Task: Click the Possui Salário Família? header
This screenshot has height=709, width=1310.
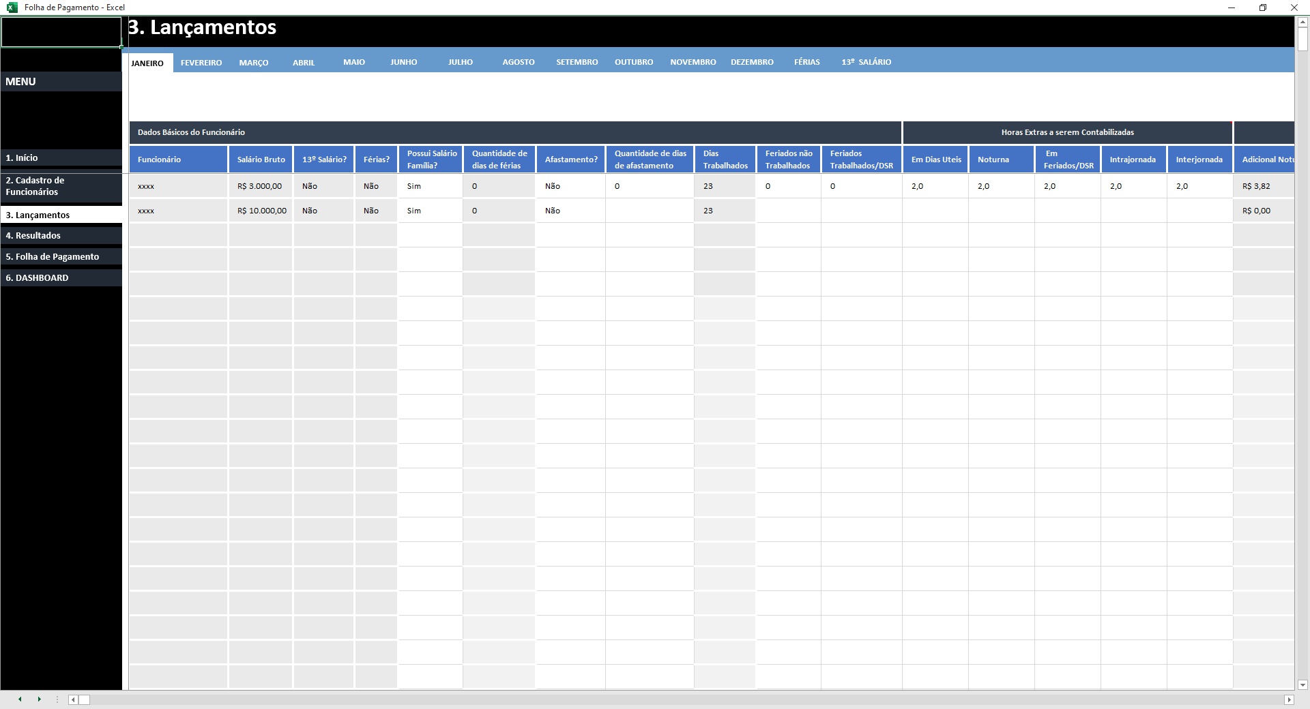Action: pos(431,160)
